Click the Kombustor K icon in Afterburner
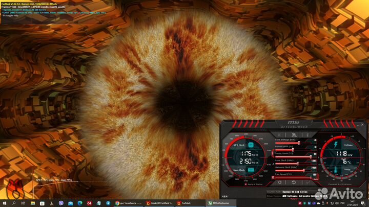 [279, 135]
